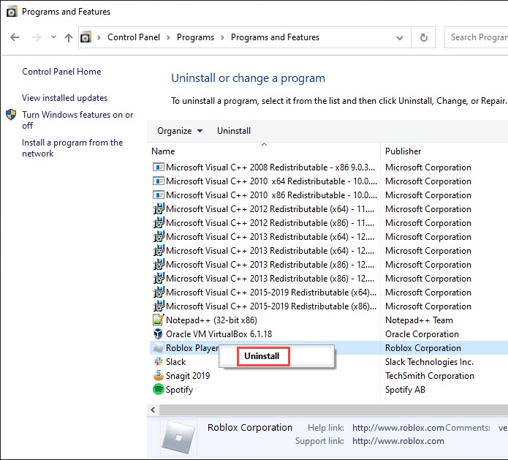Open the address bar history dropdown
508x460 pixels.
400,38
